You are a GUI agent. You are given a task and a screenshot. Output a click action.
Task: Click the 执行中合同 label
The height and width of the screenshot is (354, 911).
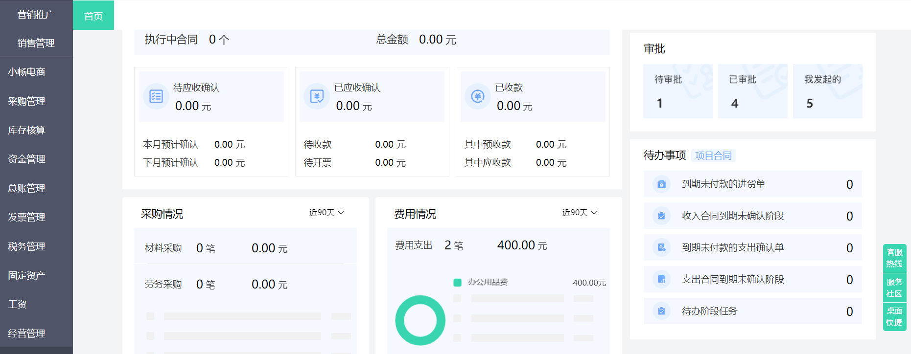(x=171, y=40)
